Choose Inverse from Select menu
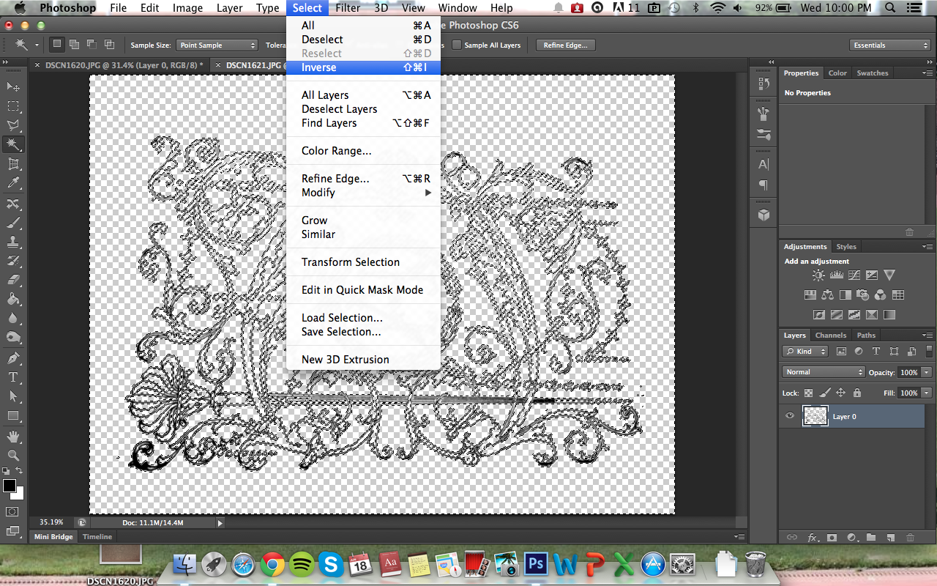This screenshot has height=586, width=937. point(363,67)
